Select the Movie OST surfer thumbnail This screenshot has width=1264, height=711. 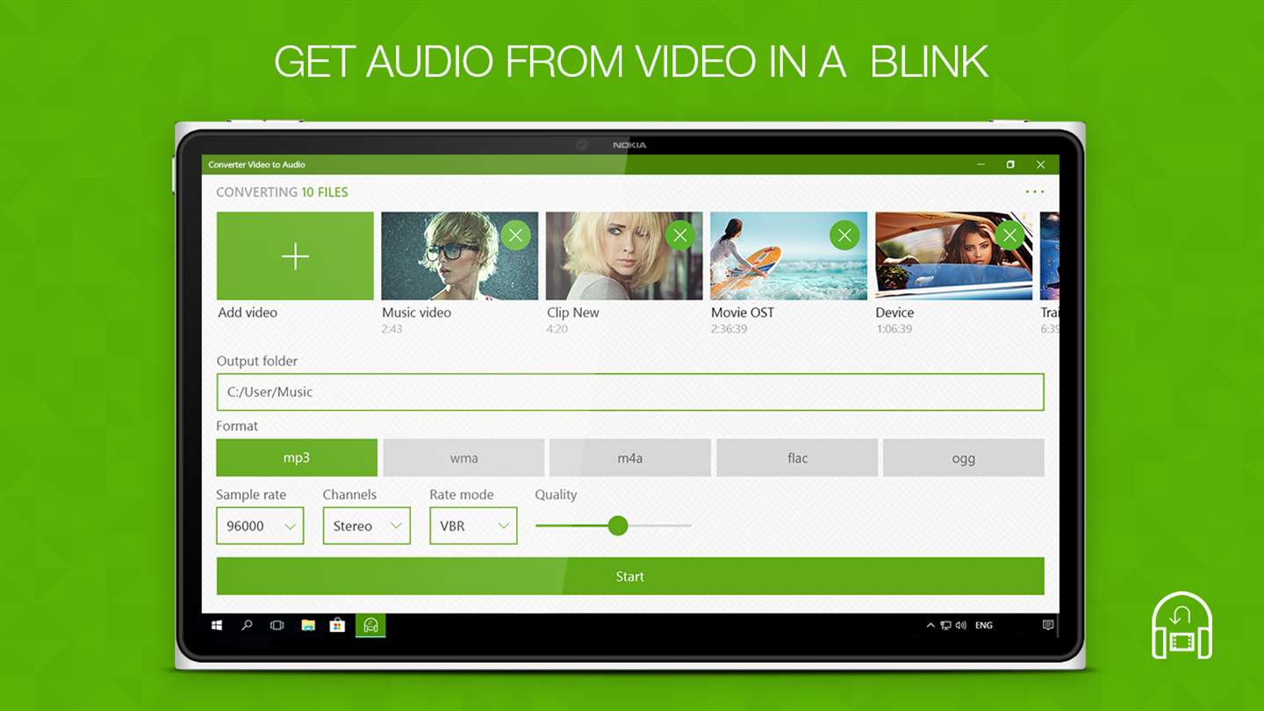pos(788,256)
